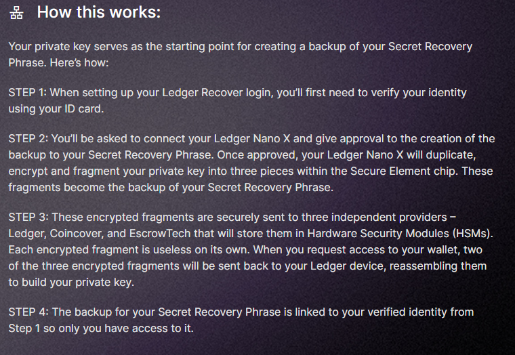Click 'Step 1 so only you have access' line
Image resolution: width=515 pixels, height=355 pixels.
click(x=101, y=328)
